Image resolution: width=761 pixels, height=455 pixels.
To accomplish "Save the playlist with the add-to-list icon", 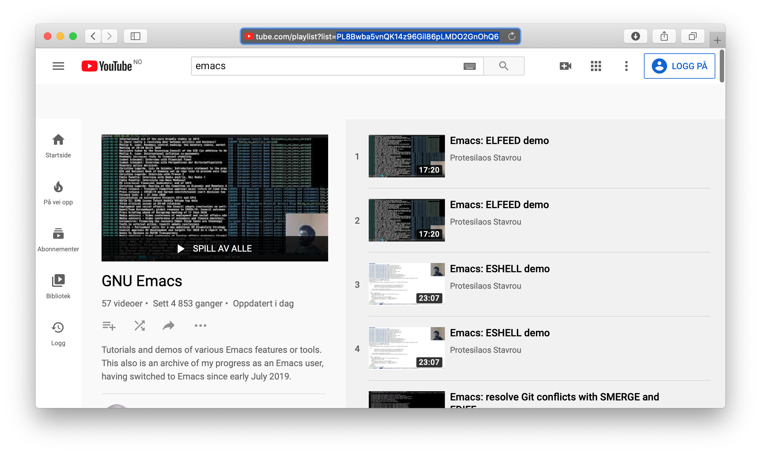I will tap(109, 326).
